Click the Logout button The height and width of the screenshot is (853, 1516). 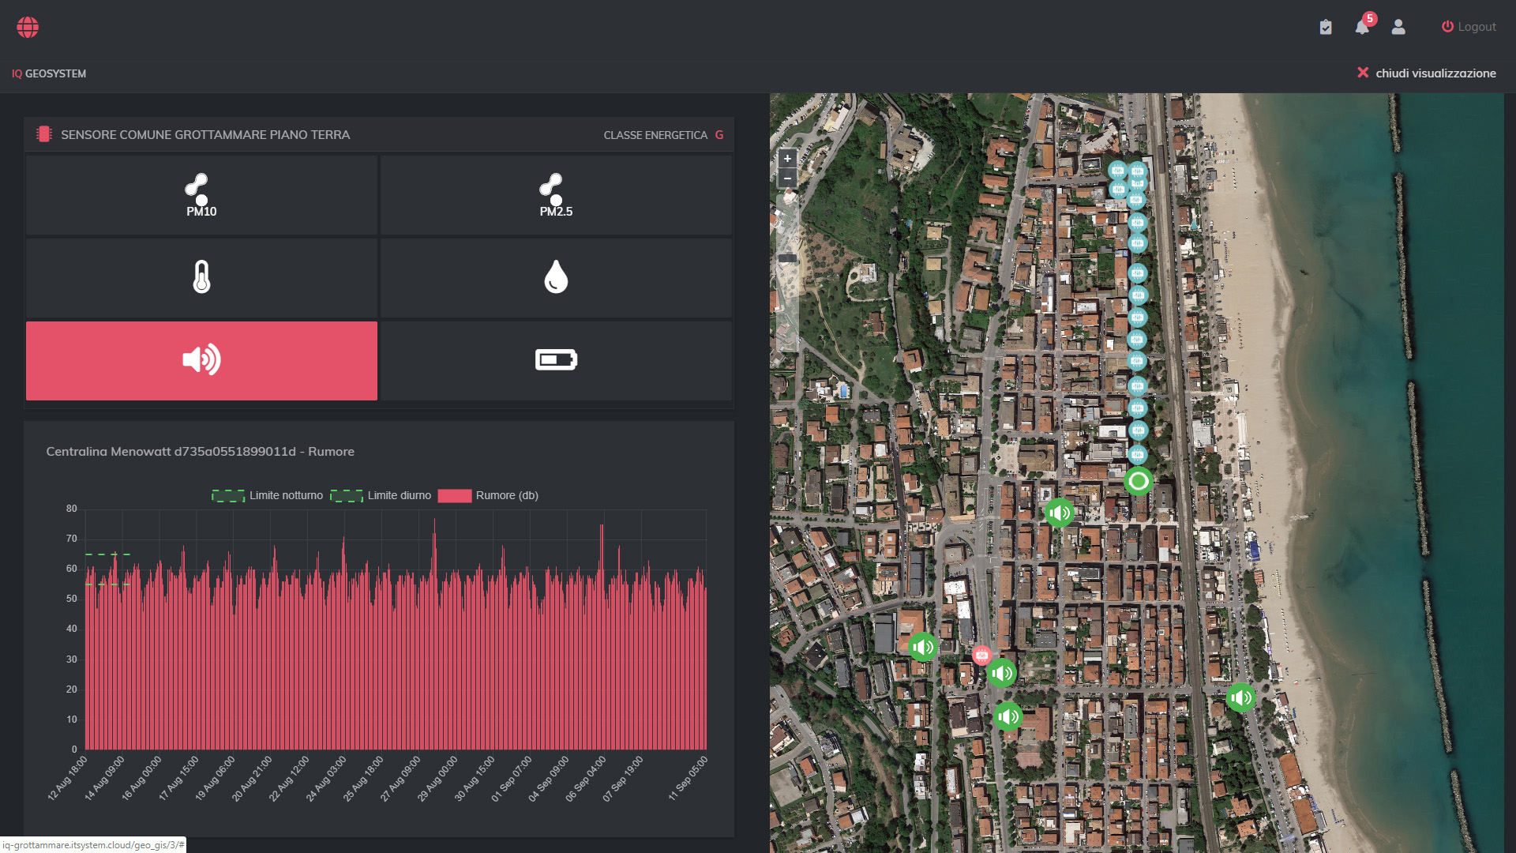1469,27
